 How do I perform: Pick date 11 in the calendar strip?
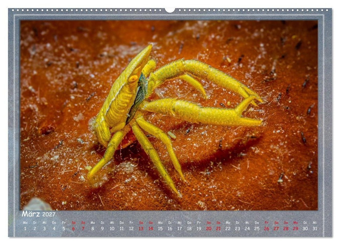click(x=122, y=229)
